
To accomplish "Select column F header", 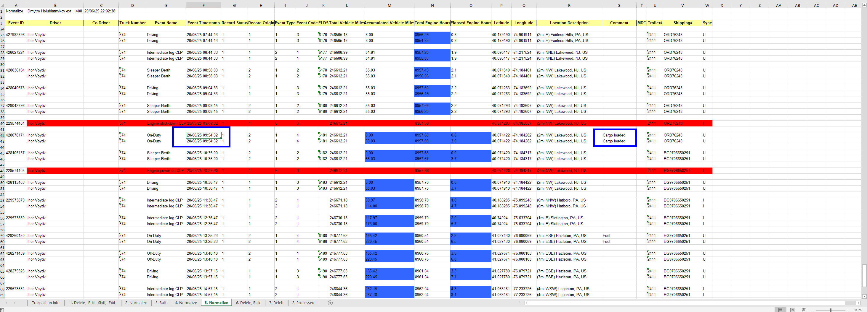I will tap(203, 5).
